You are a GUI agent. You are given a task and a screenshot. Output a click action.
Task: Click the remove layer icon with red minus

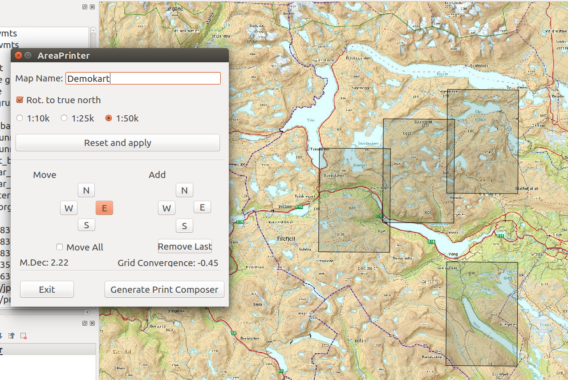click(x=24, y=336)
